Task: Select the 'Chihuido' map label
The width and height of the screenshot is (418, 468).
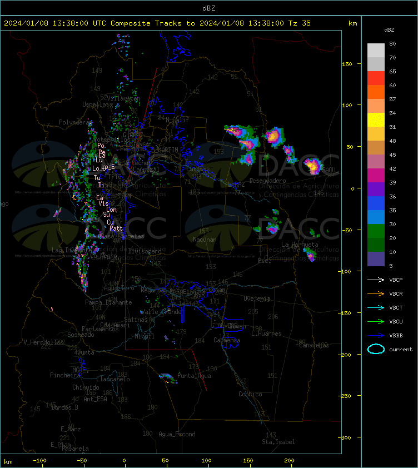Action: tap(86, 387)
